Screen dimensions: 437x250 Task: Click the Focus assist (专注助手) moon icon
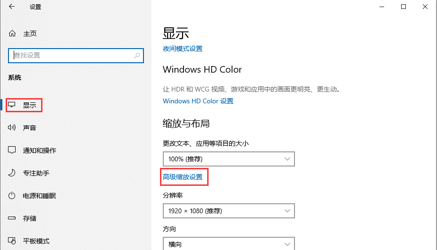(12, 173)
